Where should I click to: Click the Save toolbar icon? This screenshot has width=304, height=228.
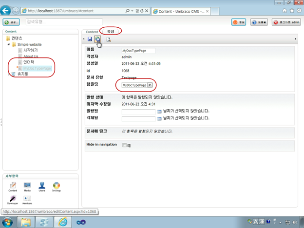tap(90, 39)
